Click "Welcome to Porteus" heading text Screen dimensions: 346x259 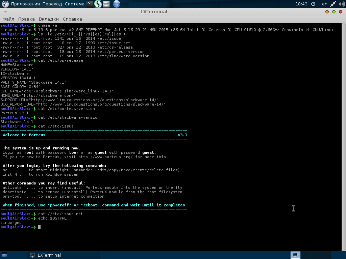(24, 135)
